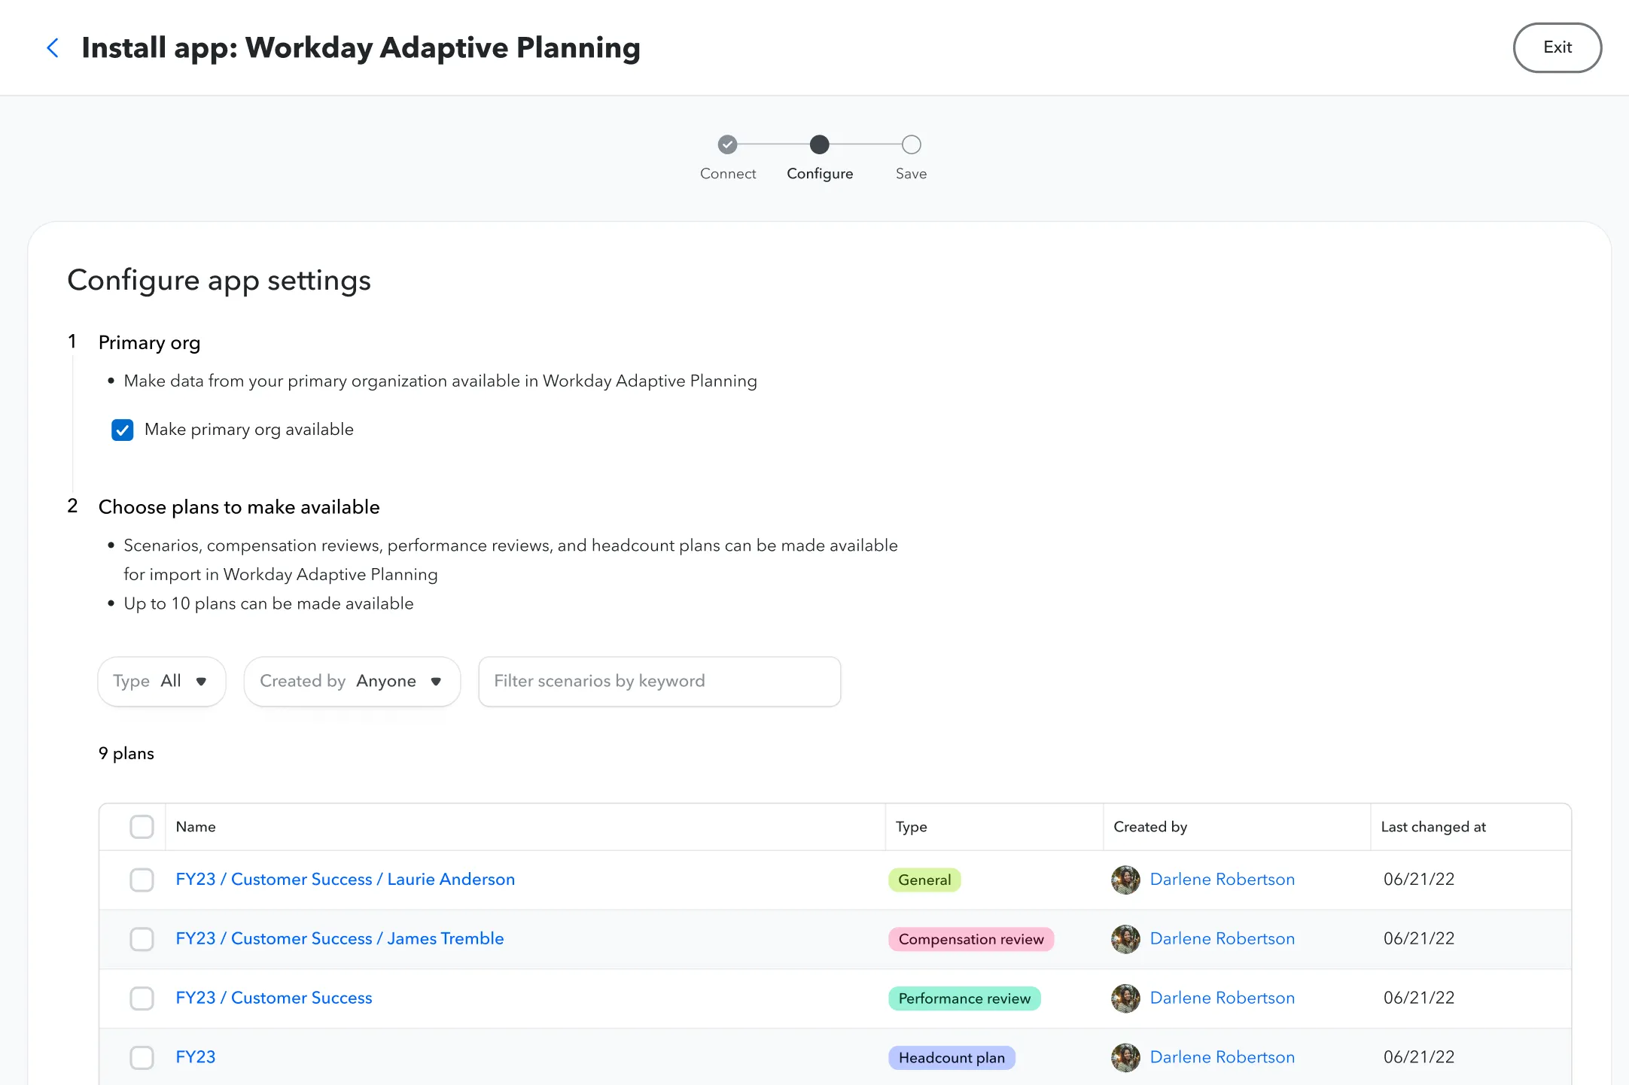1629x1085 pixels.
Task: Click the Primary org section heading
Action: (x=149, y=342)
